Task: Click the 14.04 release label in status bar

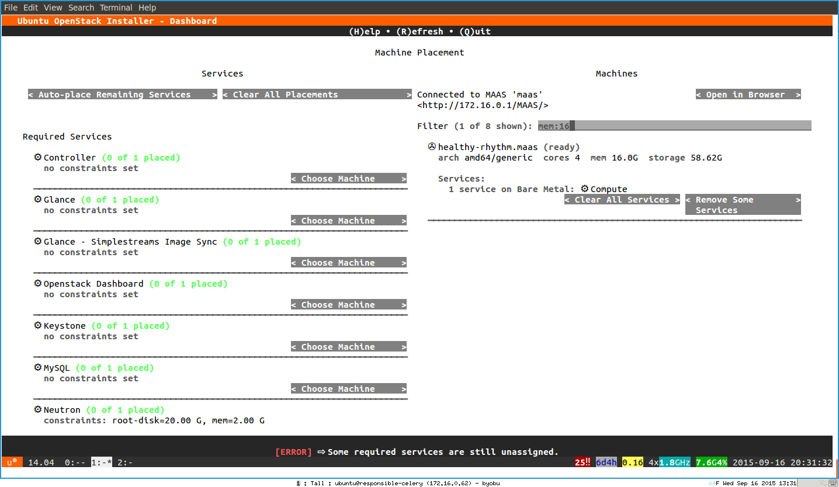Action: click(41, 462)
